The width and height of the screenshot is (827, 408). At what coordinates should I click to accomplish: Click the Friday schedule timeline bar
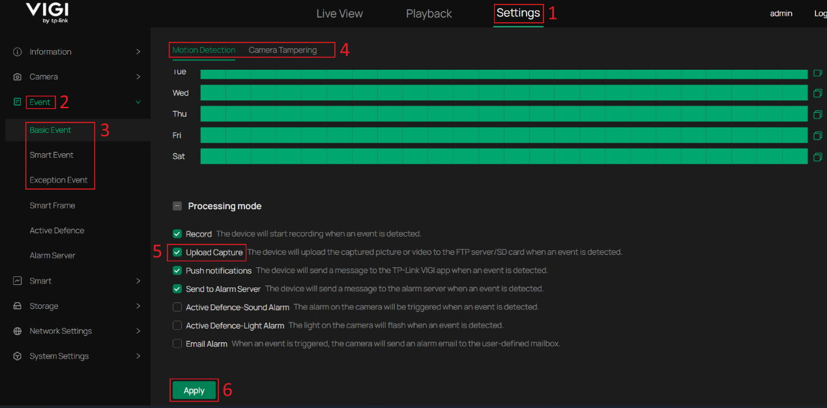pyautogui.click(x=502, y=135)
